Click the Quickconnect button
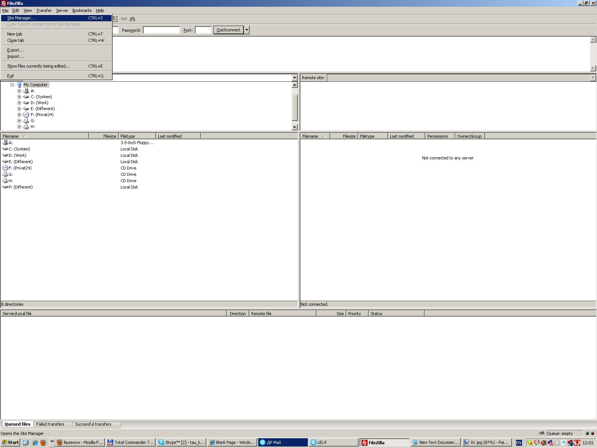The width and height of the screenshot is (597, 448). coord(229,30)
